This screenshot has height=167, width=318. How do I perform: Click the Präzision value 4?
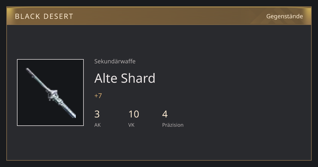click(165, 114)
